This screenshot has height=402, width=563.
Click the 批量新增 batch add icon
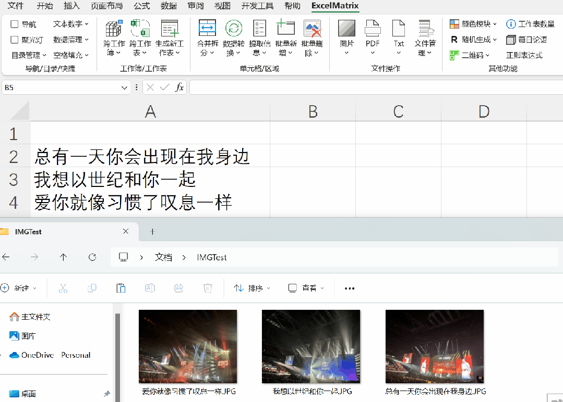286,28
